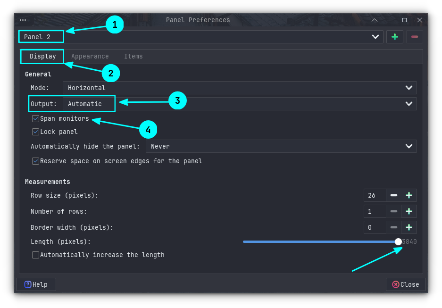This screenshot has width=442, height=308.
Task: Click the Number of rows value field
Action: click(x=375, y=211)
